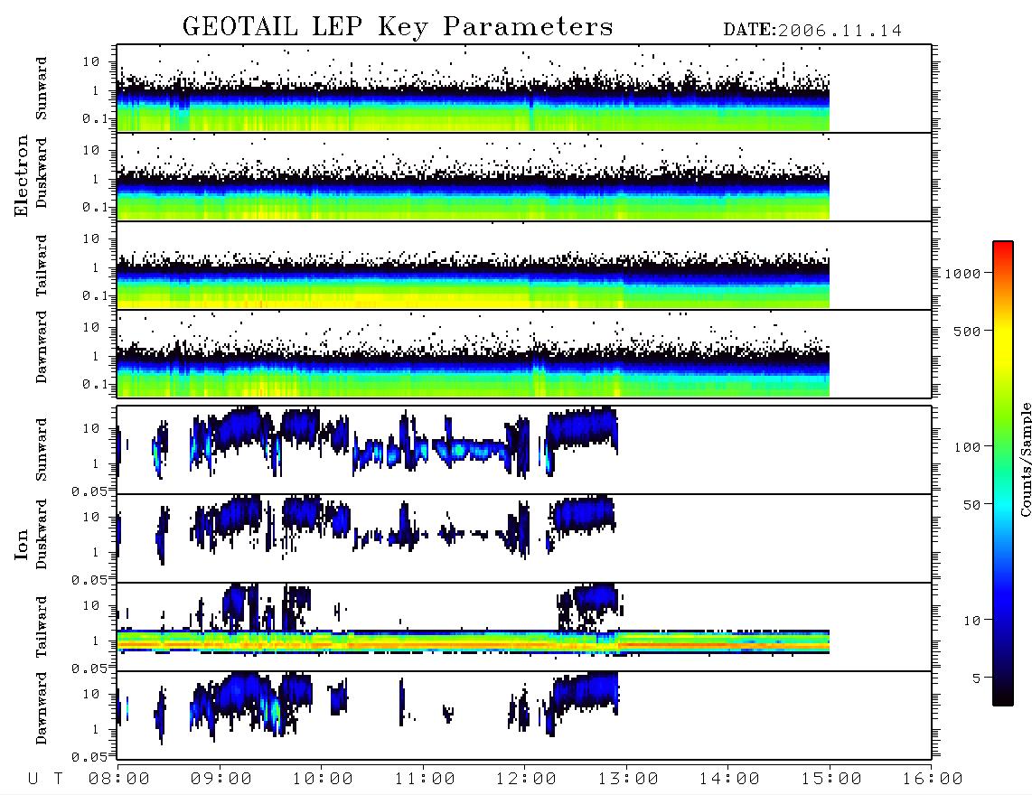The image size is (1032, 795).
Task: Click the Counts/Sample colorbar label
Action: pyautogui.click(x=1025, y=459)
